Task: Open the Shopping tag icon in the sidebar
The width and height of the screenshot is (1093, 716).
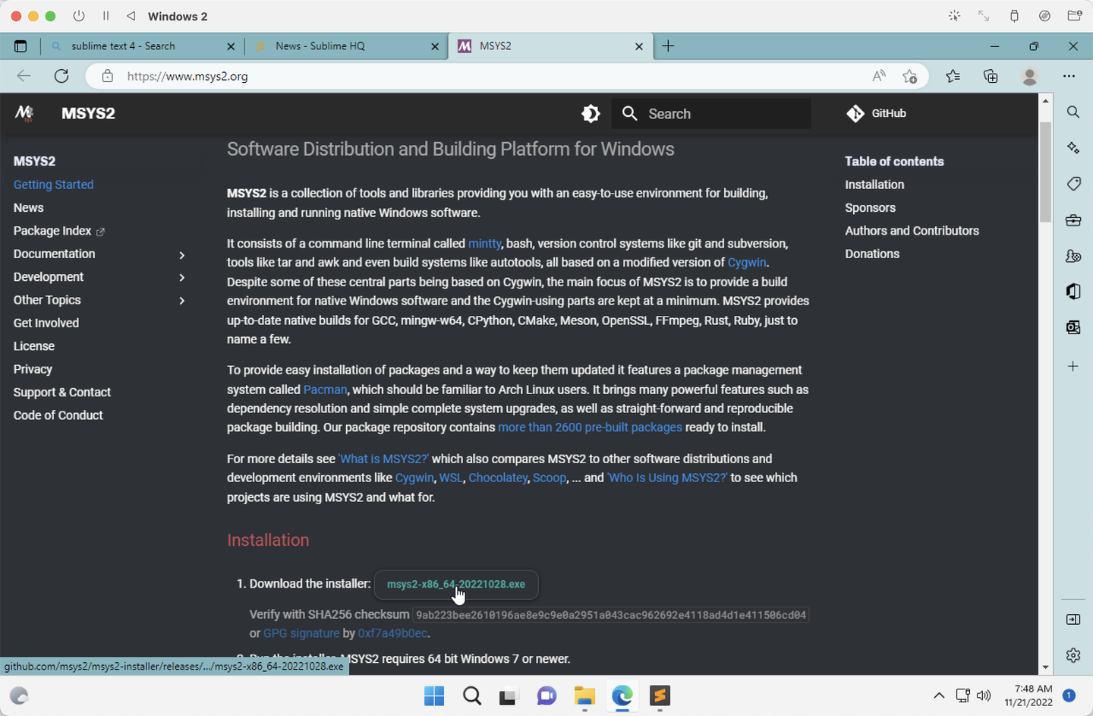Action: coord(1073,184)
